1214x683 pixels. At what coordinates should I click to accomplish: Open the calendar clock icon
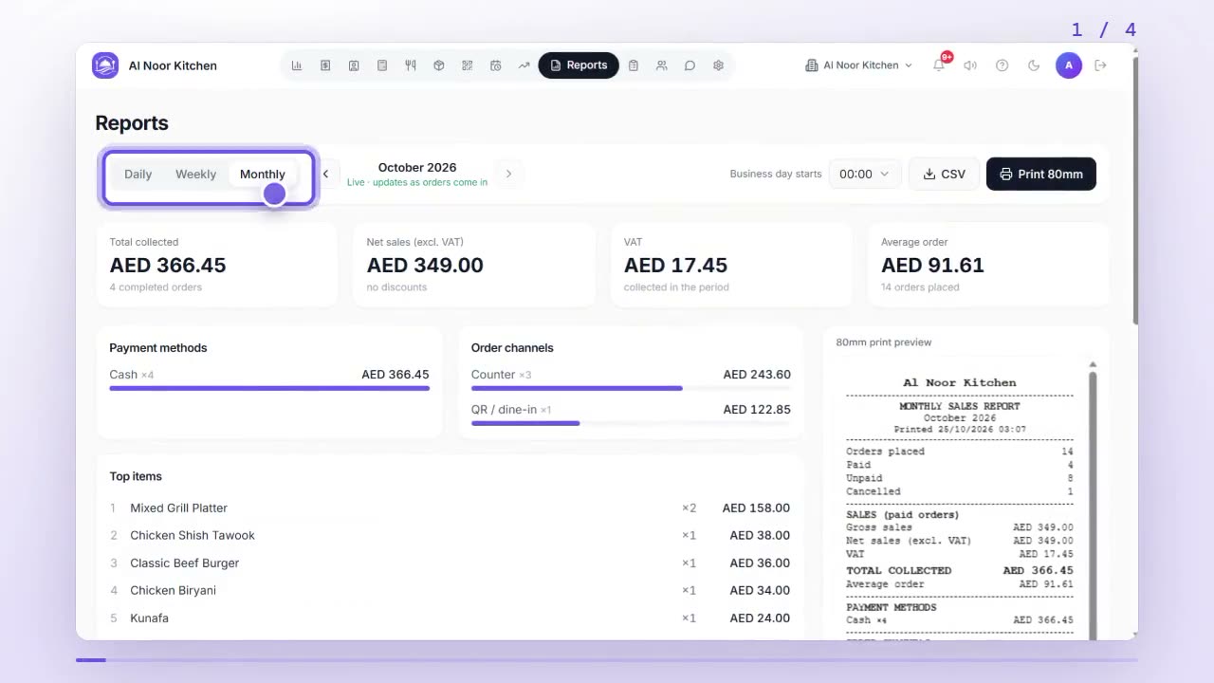point(496,65)
